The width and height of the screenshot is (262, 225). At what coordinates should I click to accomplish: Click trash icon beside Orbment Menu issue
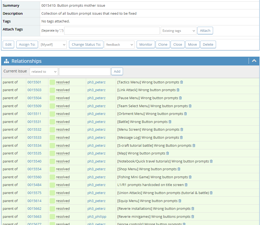pos(185,114)
